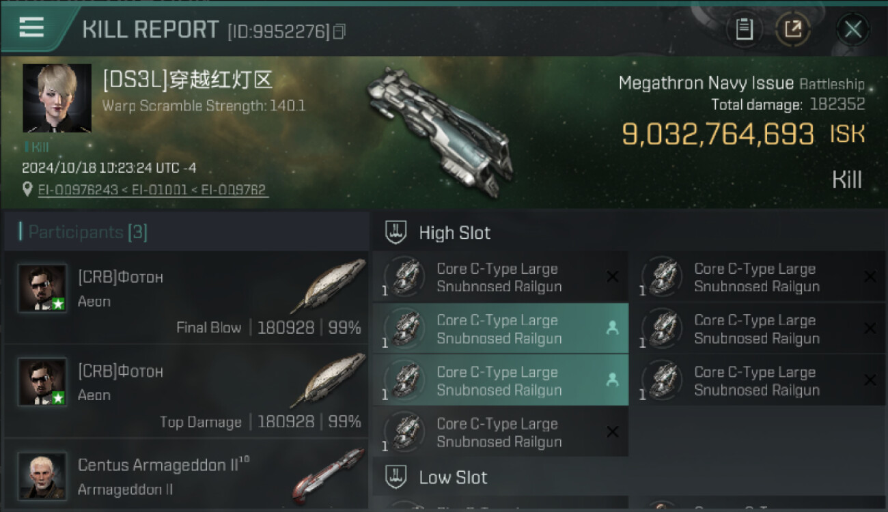This screenshot has width=888, height=512.
Task: Toggle the second highlighted railgun's person icon
Action: point(612,380)
